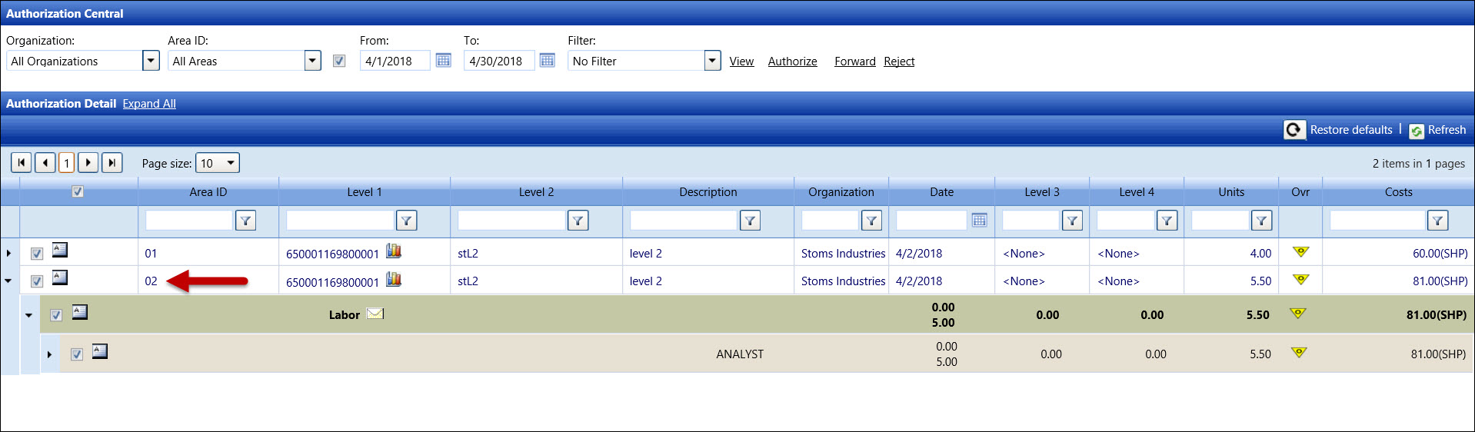The height and width of the screenshot is (432, 1475).
Task: Click the envelope icon next to Labor
Action: point(375,314)
